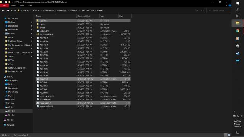Screen dimensions: 244x137
Task: Open address bar history dropdown
Action: point(197,11)
